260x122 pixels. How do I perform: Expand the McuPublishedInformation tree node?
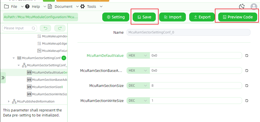[9, 101]
